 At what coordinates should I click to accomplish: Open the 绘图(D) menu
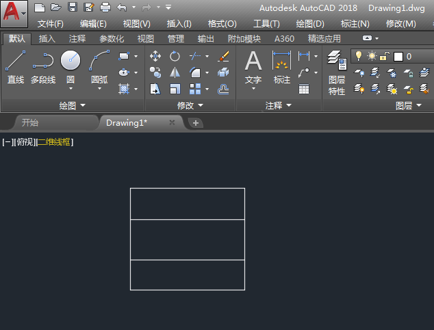click(310, 24)
